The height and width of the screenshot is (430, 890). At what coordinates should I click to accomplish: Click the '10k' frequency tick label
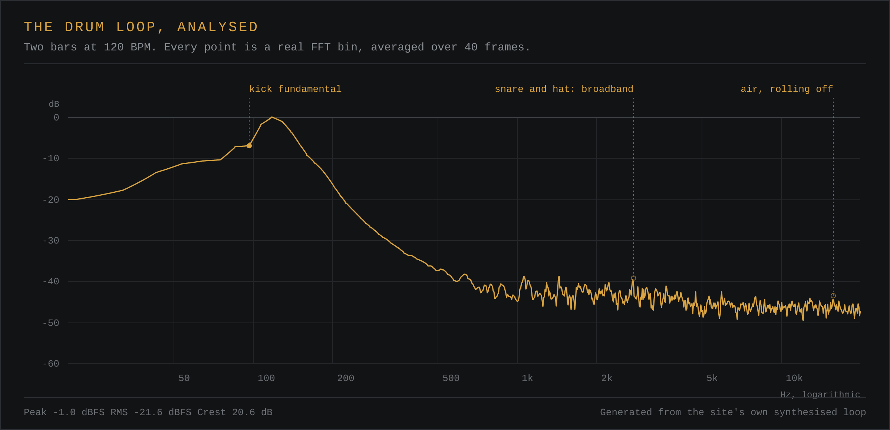point(794,378)
